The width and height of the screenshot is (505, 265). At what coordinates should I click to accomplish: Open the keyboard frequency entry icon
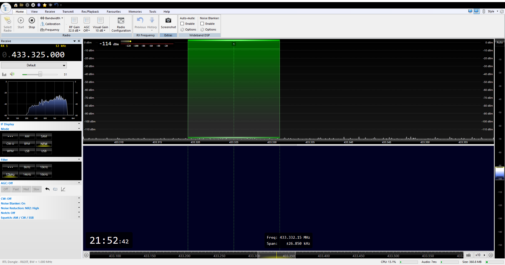pyautogui.click(x=468, y=255)
